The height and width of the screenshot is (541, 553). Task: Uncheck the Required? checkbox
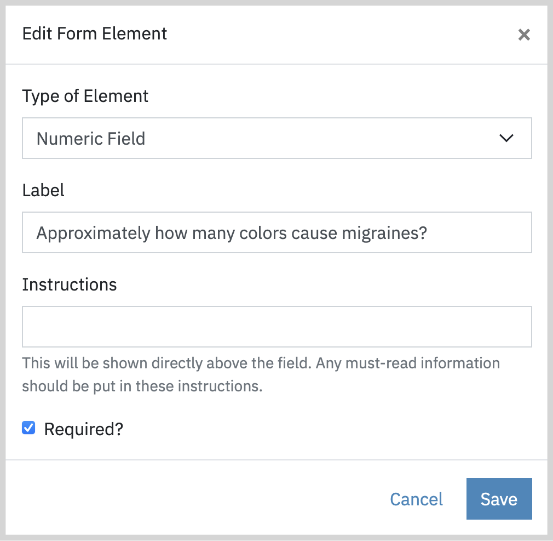pyautogui.click(x=28, y=428)
